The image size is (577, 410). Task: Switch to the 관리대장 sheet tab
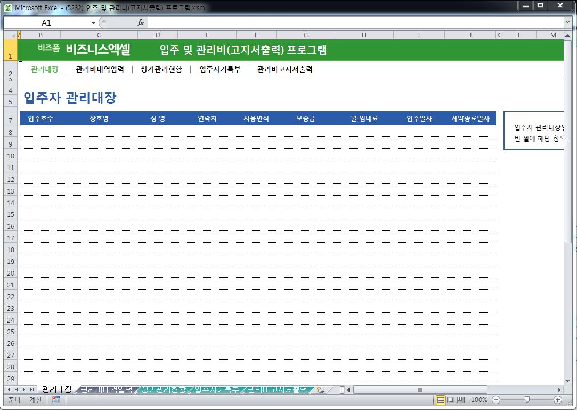click(56, 389)
